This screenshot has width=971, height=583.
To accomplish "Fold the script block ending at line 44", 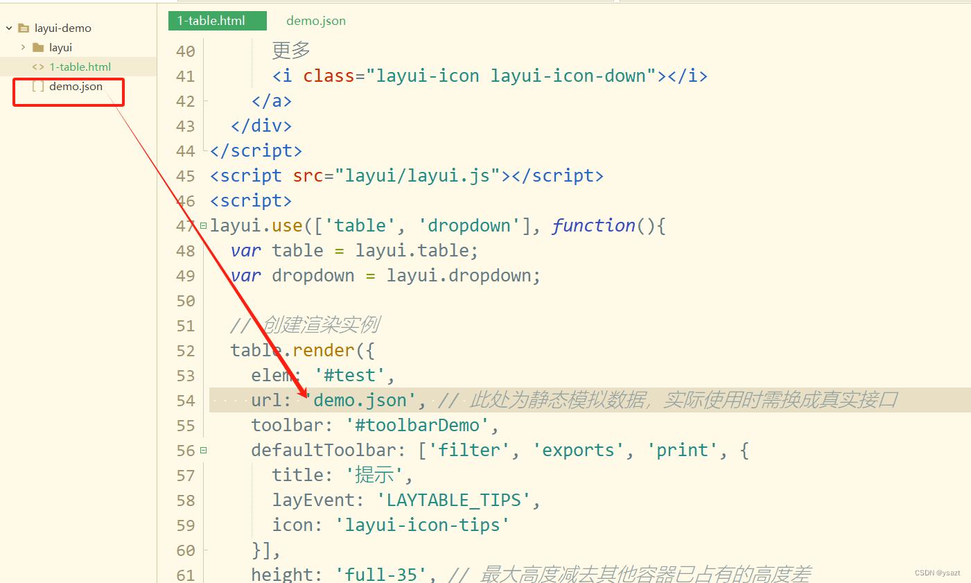I will (x=205, y=150).
